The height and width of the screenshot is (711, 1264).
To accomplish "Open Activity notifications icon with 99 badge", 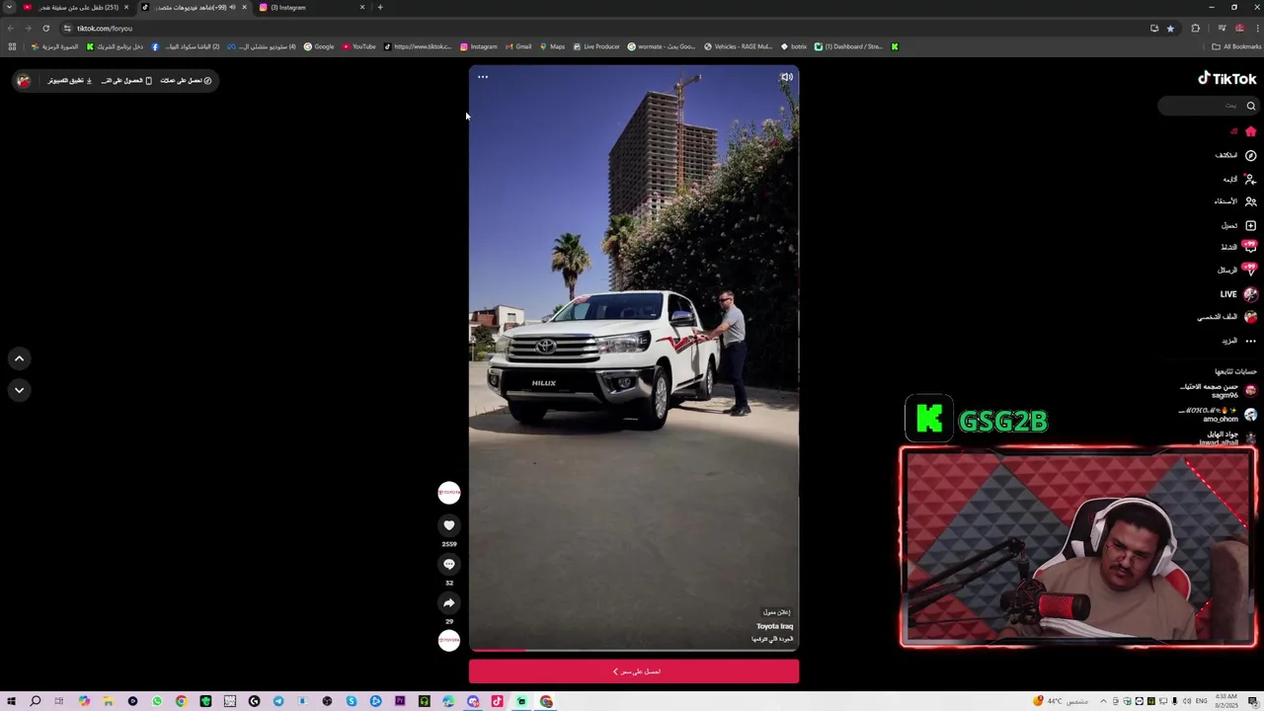I will 1250,246.
